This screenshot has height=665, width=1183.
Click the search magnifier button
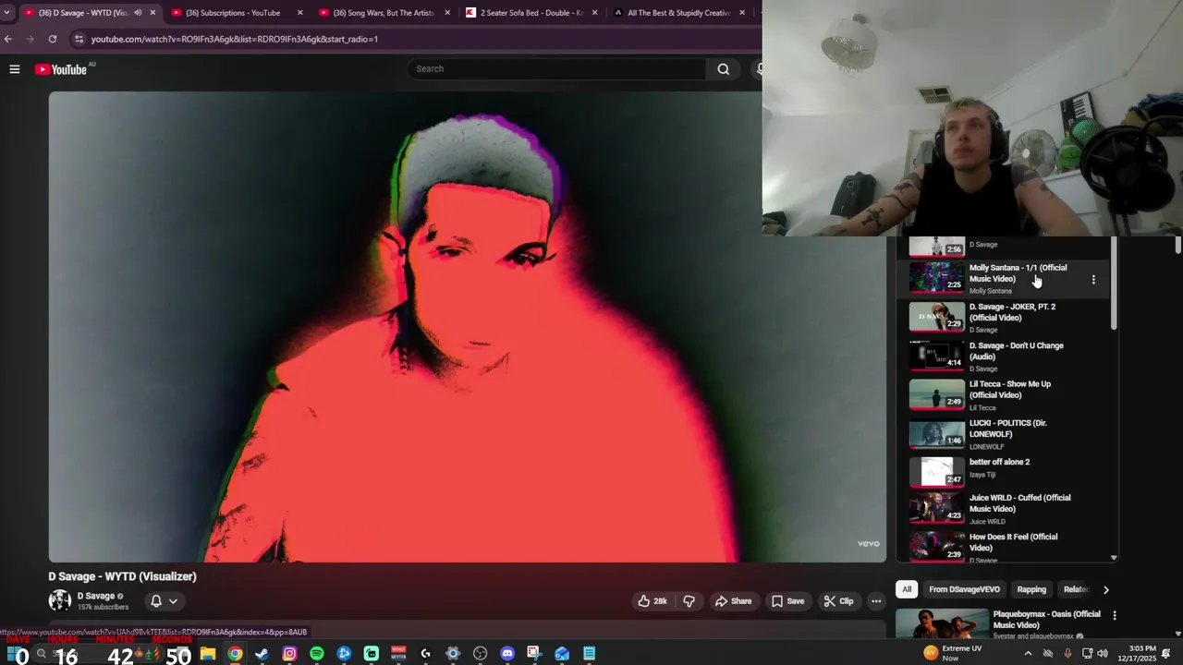click(x=724, y=68)
